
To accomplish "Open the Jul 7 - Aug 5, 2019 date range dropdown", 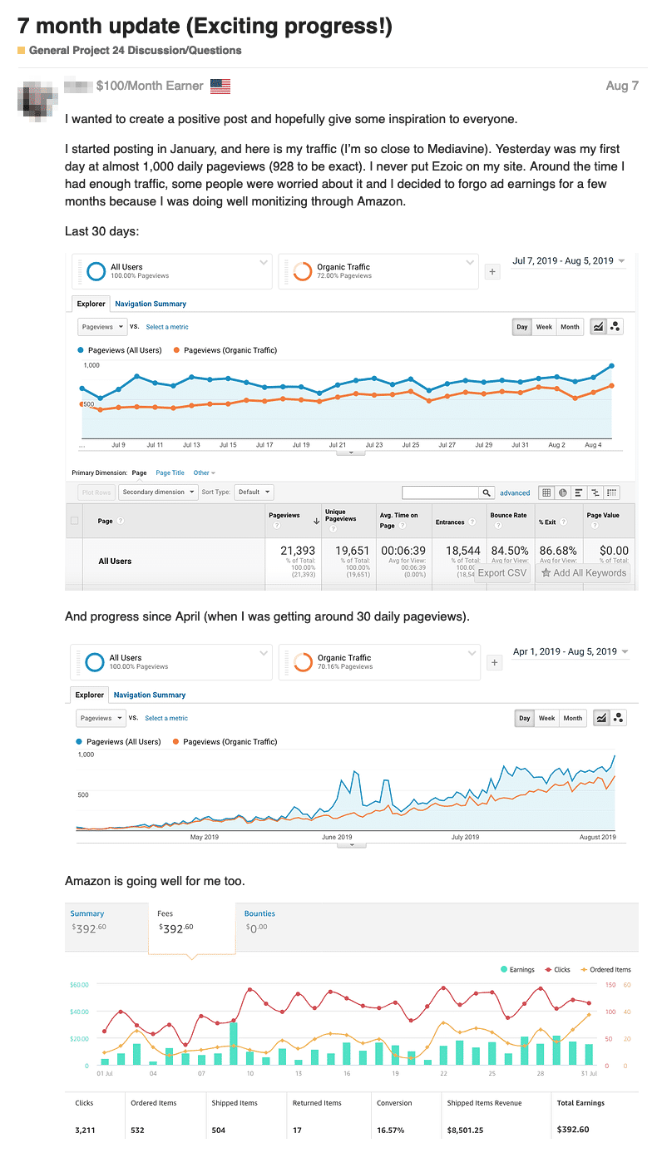I will [x=569, y=261].
